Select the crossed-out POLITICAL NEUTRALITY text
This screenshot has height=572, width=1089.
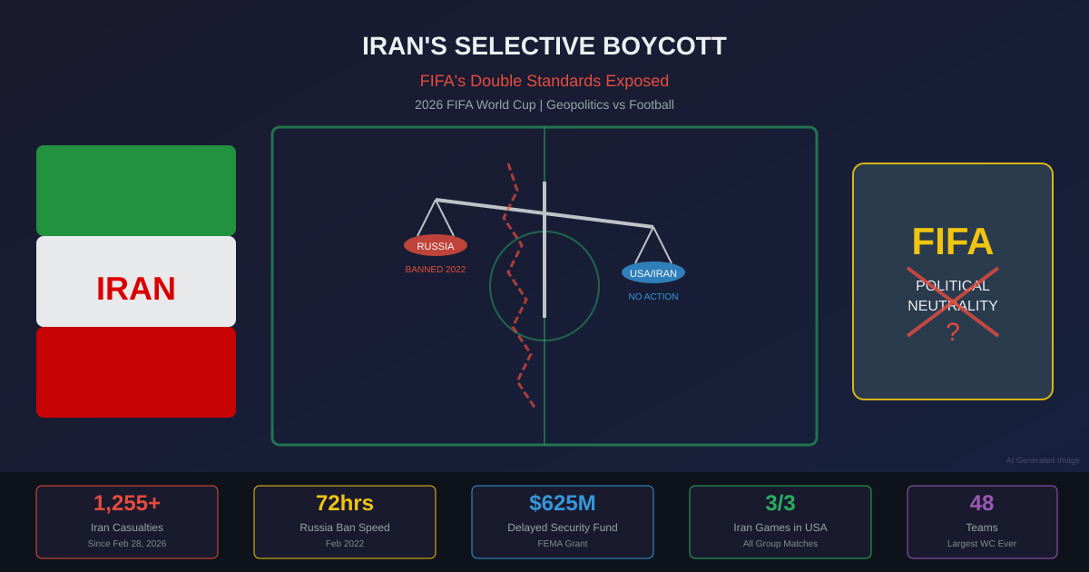tap(952, 296)
